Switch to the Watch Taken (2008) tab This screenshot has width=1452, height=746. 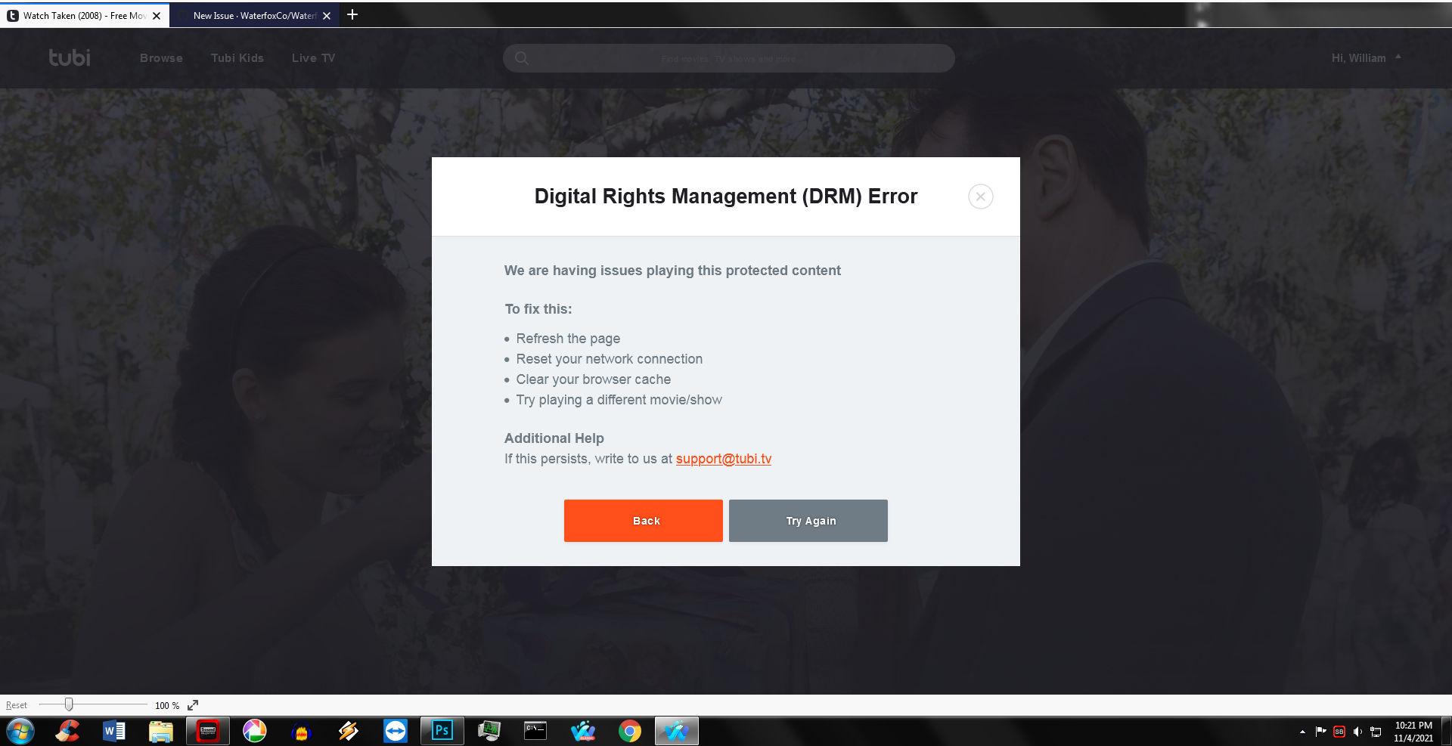click(79, 15)
